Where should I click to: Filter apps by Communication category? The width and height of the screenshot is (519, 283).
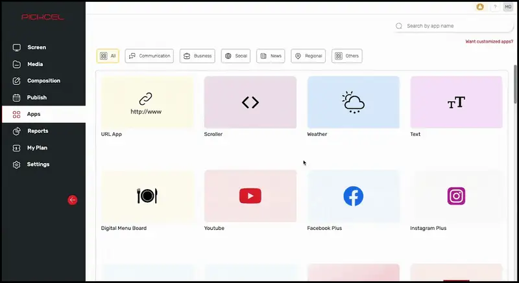[x=149, y=56]
